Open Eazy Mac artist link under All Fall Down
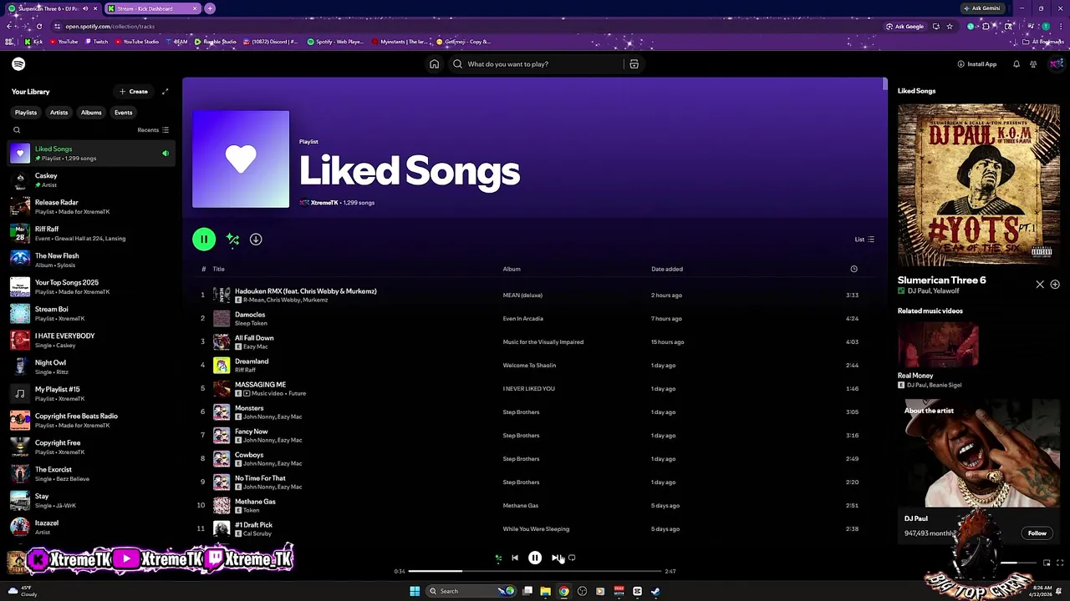 tap(255, 346)
